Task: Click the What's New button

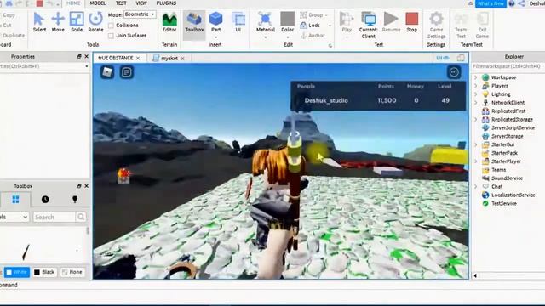Action: point(490,3)
